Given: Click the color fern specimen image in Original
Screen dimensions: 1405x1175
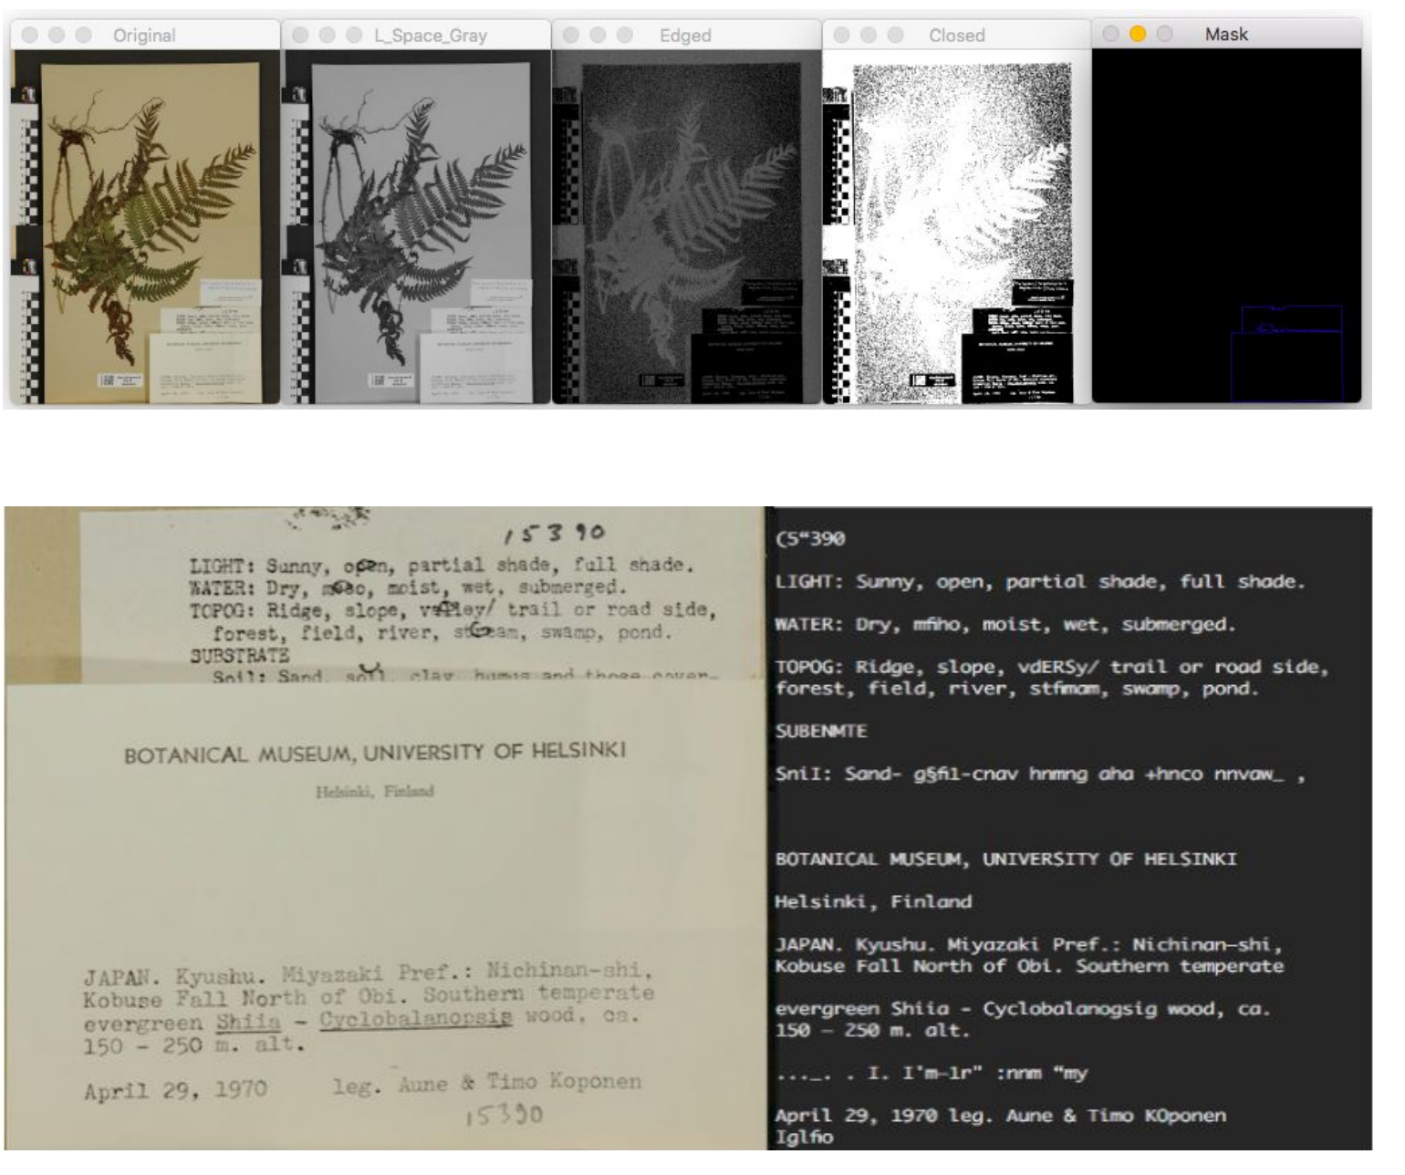Looking at the screenshot, I should click(x=145, y=226).
